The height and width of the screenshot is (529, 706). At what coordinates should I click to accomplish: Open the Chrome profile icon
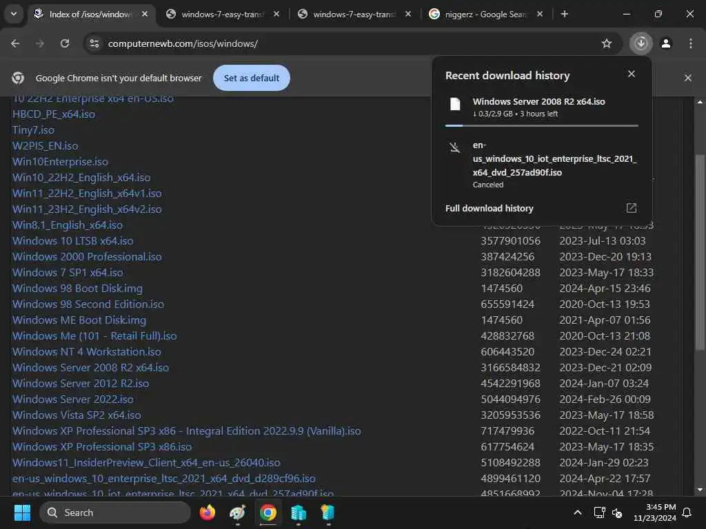[666, 43]
